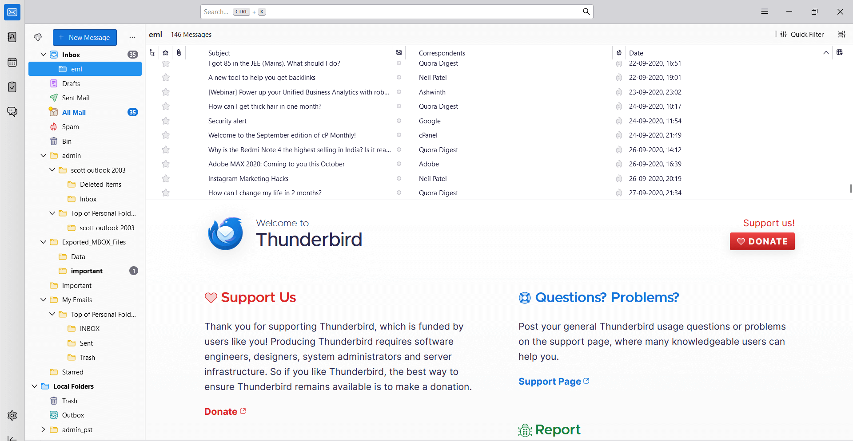
Task: Star 'How can I change my life' message
Action: click(166, 193)
